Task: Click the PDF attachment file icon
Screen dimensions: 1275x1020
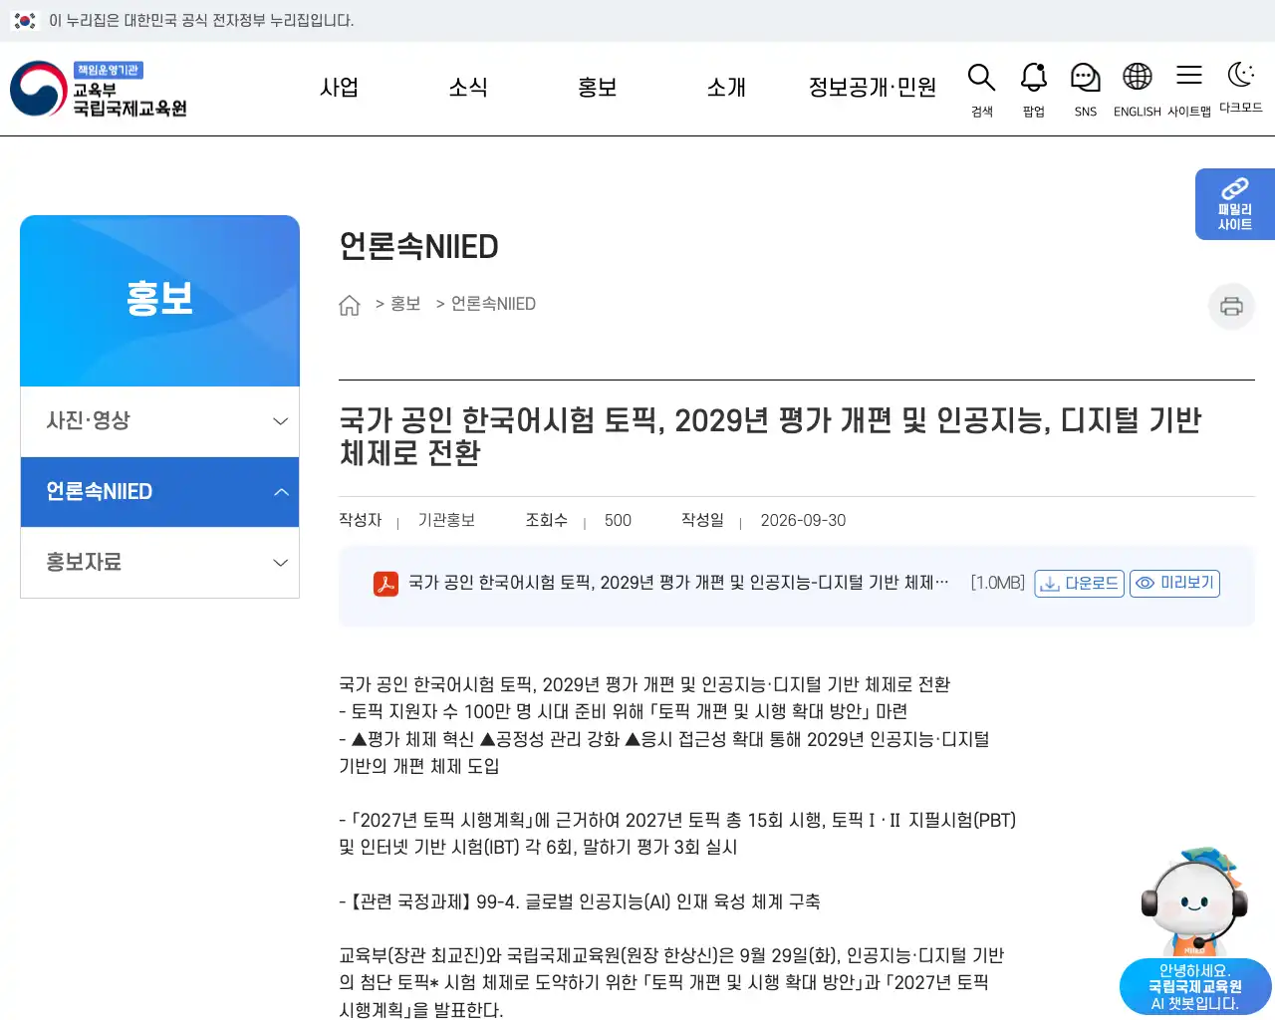Action: pyautogui.click(x=385, y=584)
